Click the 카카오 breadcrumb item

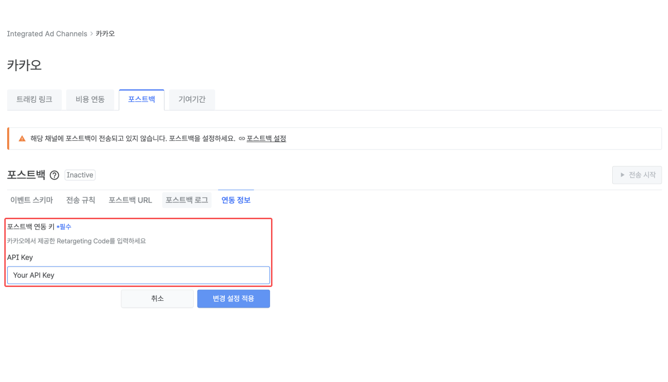click(x=105, y=34)
